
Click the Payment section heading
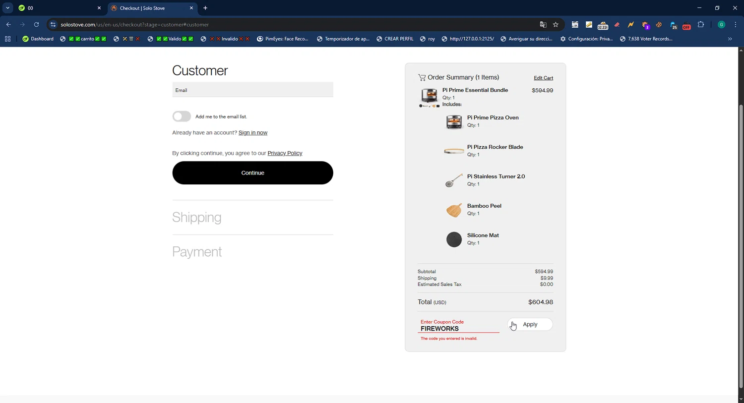(x=197, y=252)
